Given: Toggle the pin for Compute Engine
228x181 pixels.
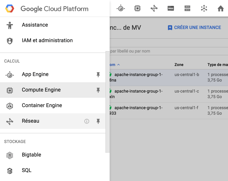Looking at the screenshot, I should 98,90.
